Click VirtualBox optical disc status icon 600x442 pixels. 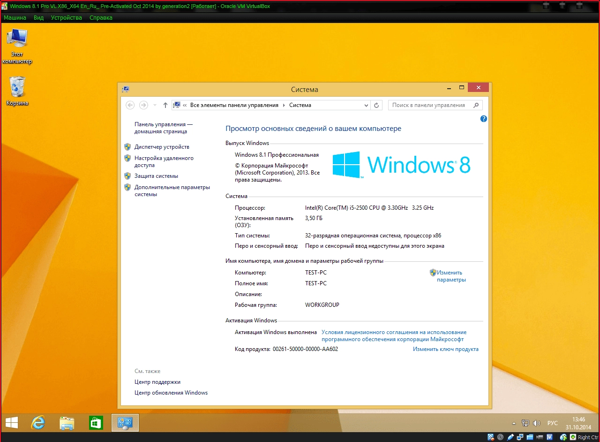coord(500,437)
